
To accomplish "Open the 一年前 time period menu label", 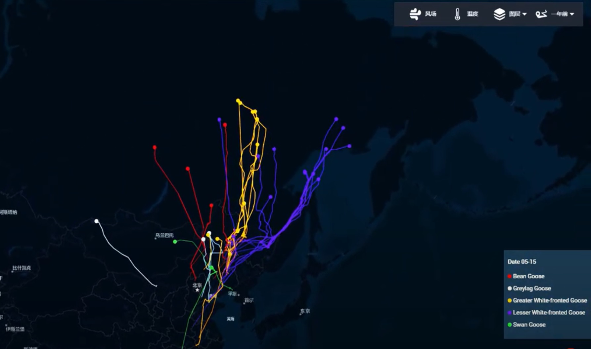I will [x=559, y=14].
